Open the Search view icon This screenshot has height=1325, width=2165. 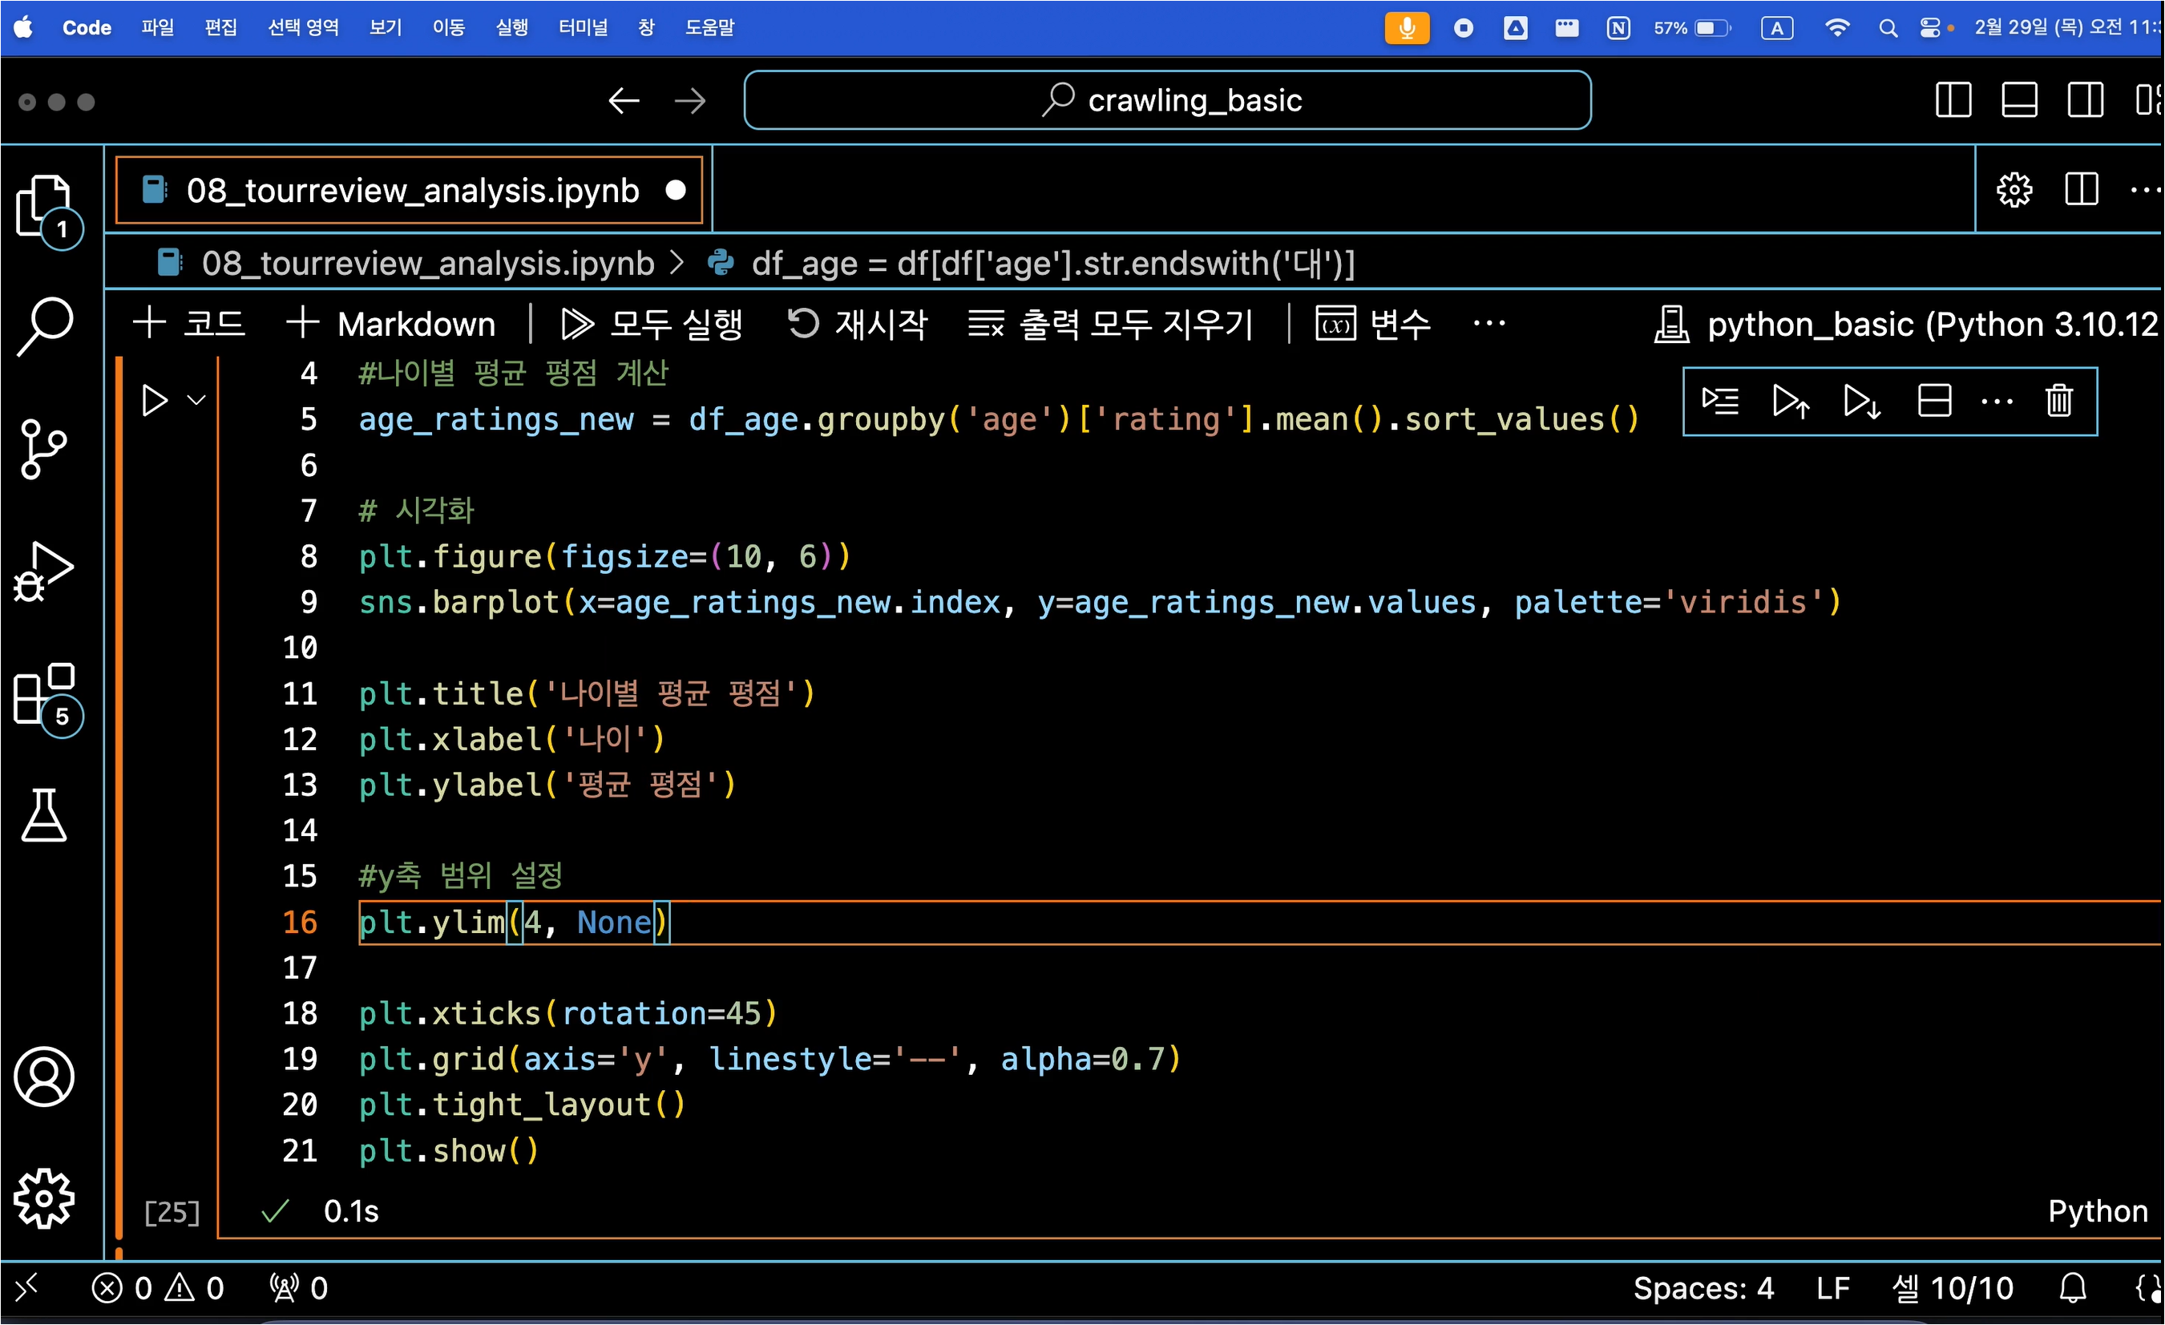44,326
